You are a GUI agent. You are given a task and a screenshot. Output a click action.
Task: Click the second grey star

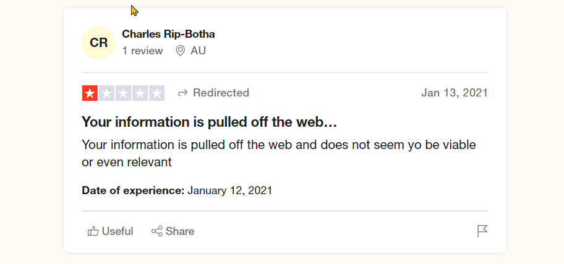click(x=106, y=93)
